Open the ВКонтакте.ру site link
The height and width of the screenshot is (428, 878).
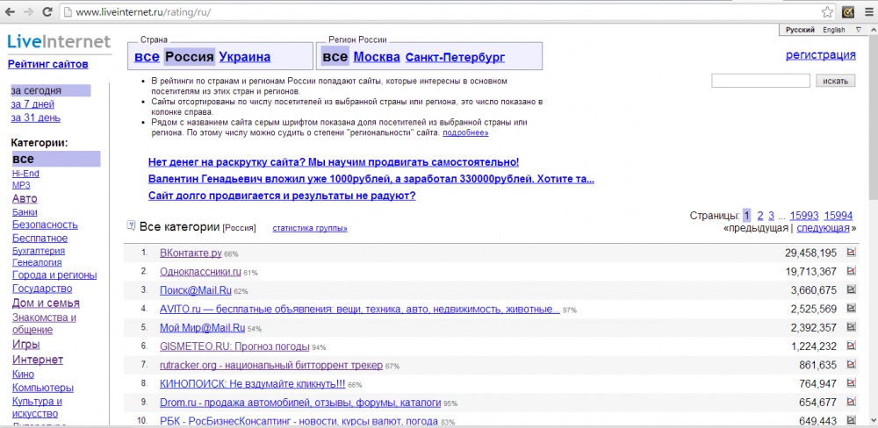pyautogui.click(x=191, y=253)
